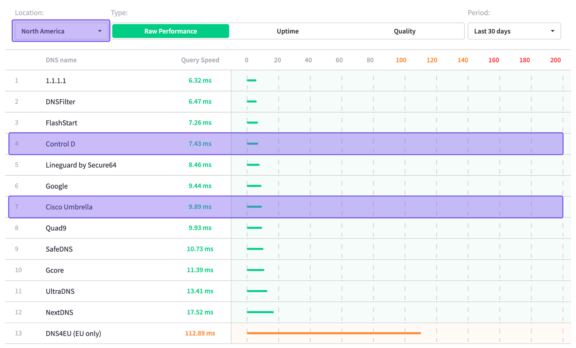Click the Query Speed column header

(x=200, y=60)
